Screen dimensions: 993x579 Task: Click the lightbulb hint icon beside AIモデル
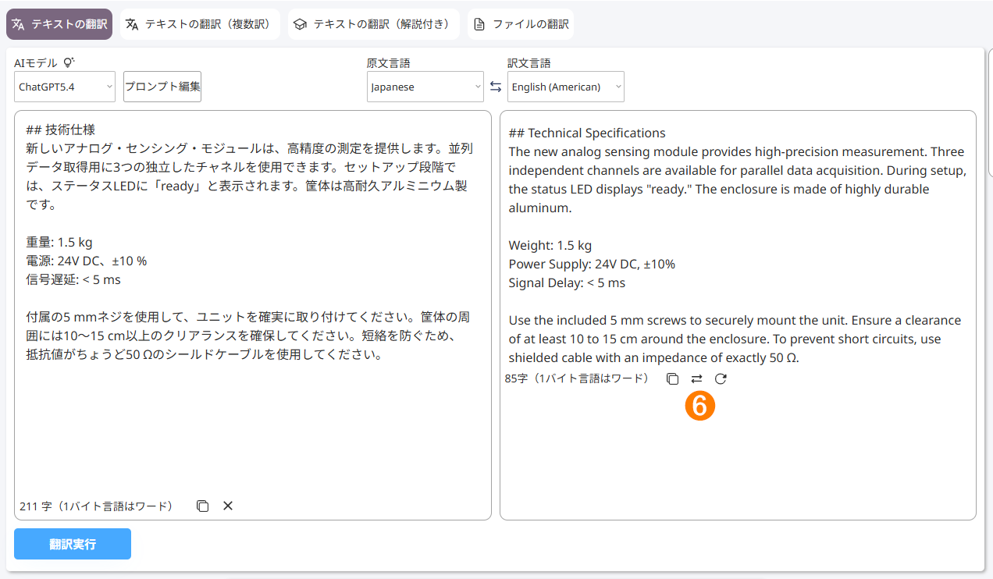[x=69, y=62]
